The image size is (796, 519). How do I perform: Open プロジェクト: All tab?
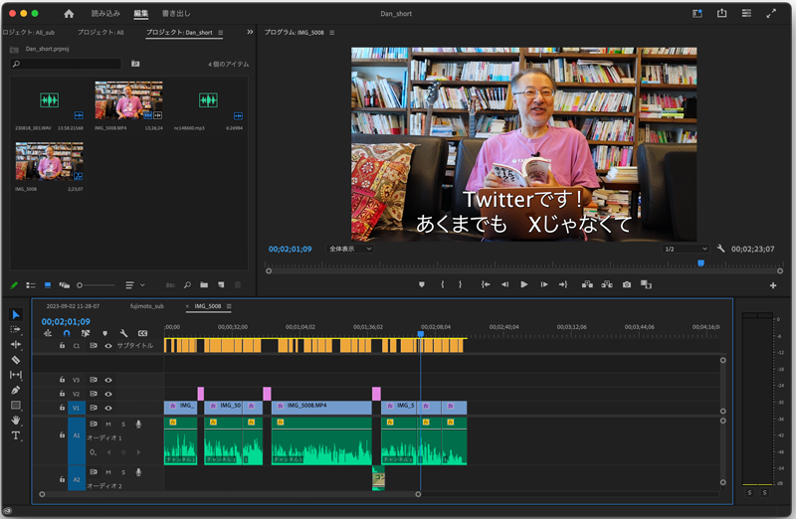click(100, 32)
